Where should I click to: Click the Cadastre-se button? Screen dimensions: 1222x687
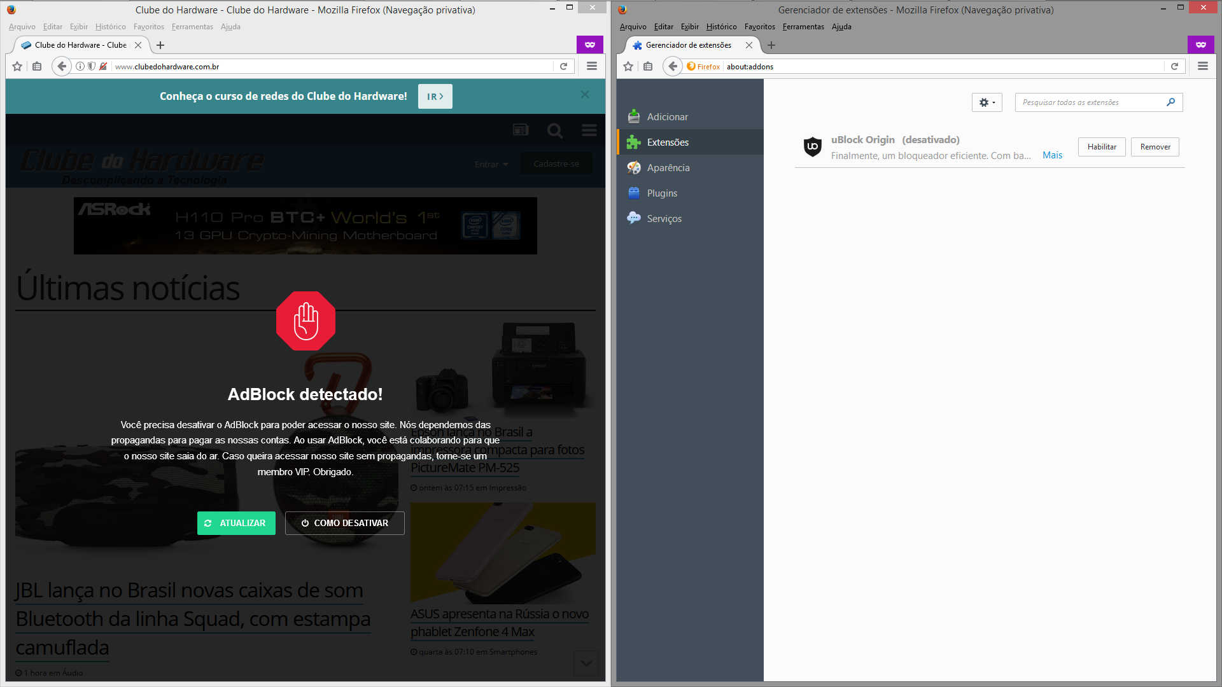pos(556,163)
